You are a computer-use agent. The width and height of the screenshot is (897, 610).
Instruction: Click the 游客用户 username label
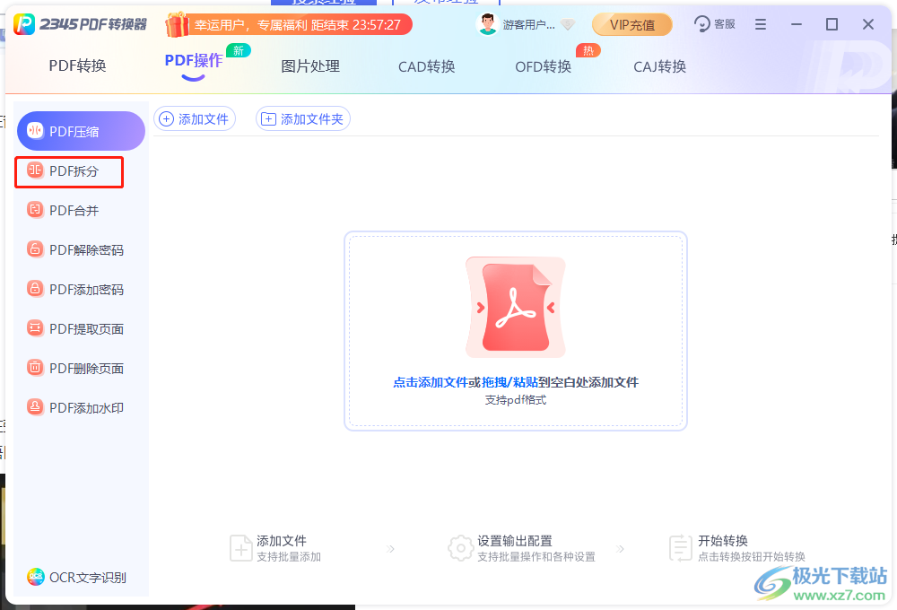[528, 24]
